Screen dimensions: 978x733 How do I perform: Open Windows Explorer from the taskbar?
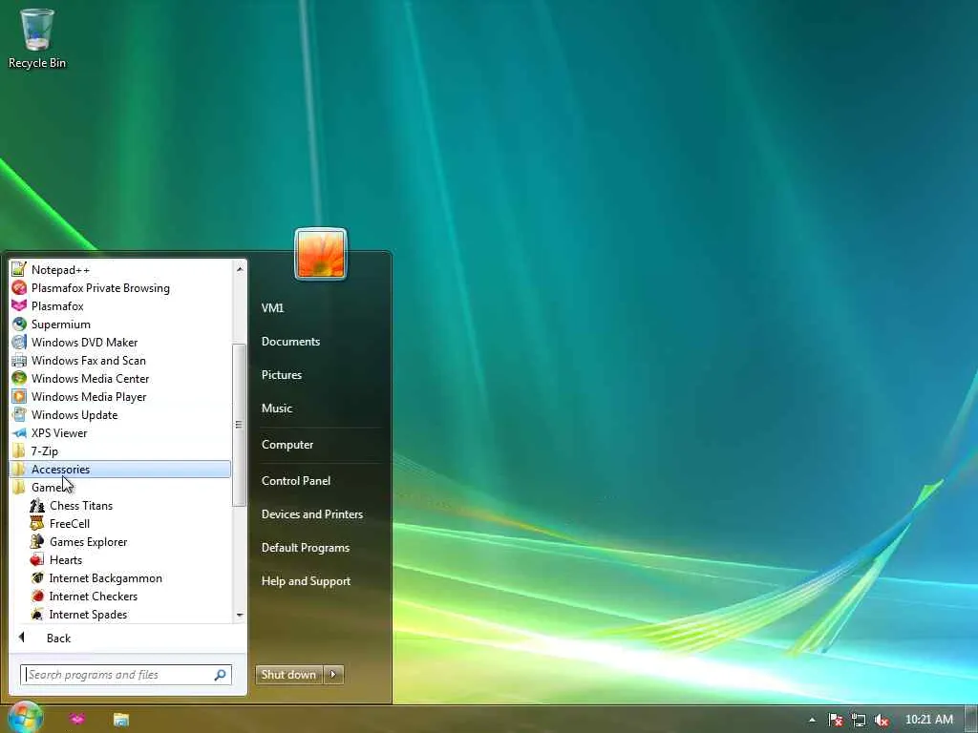coord(121,720)
